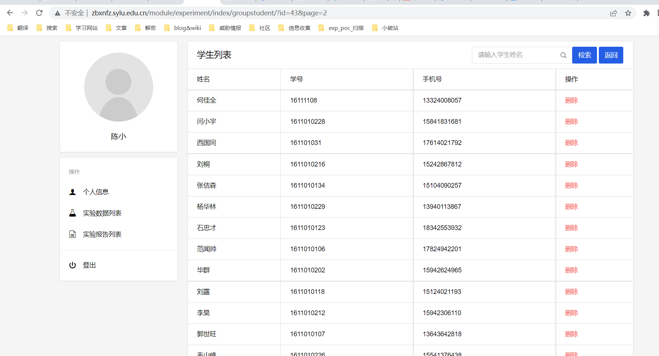Click the browser forward arrow
Image resolution: width=659 pixels, height=356 pixels.
(24, 13)
